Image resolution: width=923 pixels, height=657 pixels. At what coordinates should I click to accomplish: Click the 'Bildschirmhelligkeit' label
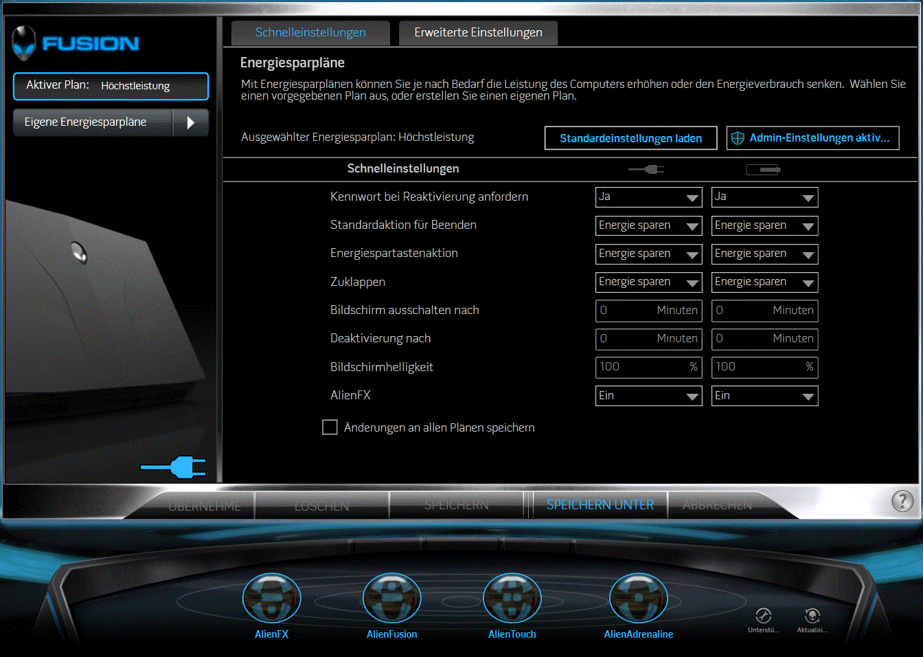(x=382, y=368)
